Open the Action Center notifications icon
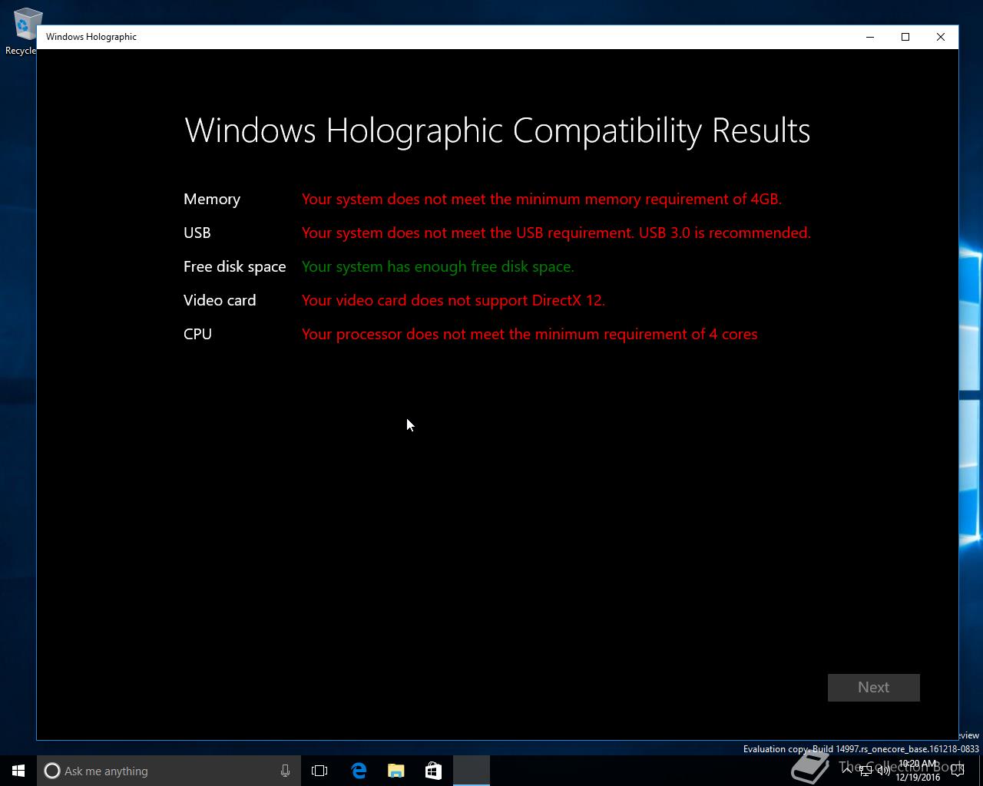This screenshot has width=983, height=786. point(957,771)
